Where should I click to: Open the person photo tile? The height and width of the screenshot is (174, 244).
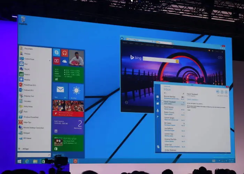pos(76,58)
